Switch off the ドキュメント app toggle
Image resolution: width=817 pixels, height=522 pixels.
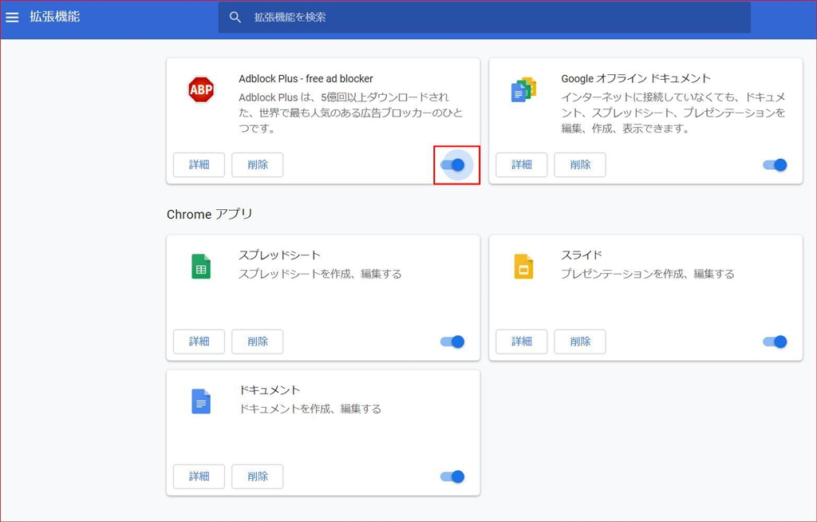(452, 477)
